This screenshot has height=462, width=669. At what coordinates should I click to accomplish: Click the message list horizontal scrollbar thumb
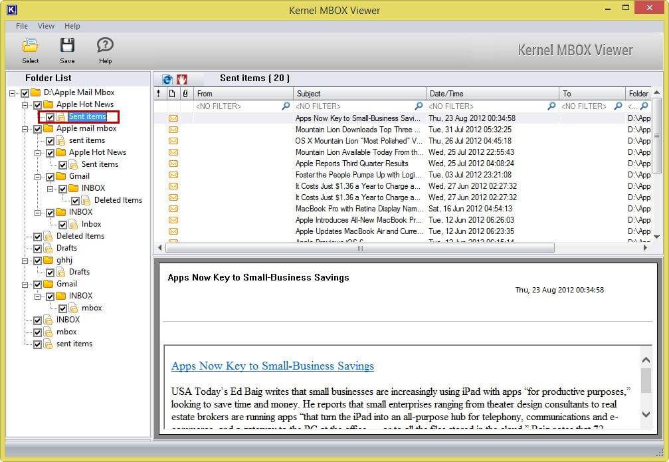click(360, 248)
